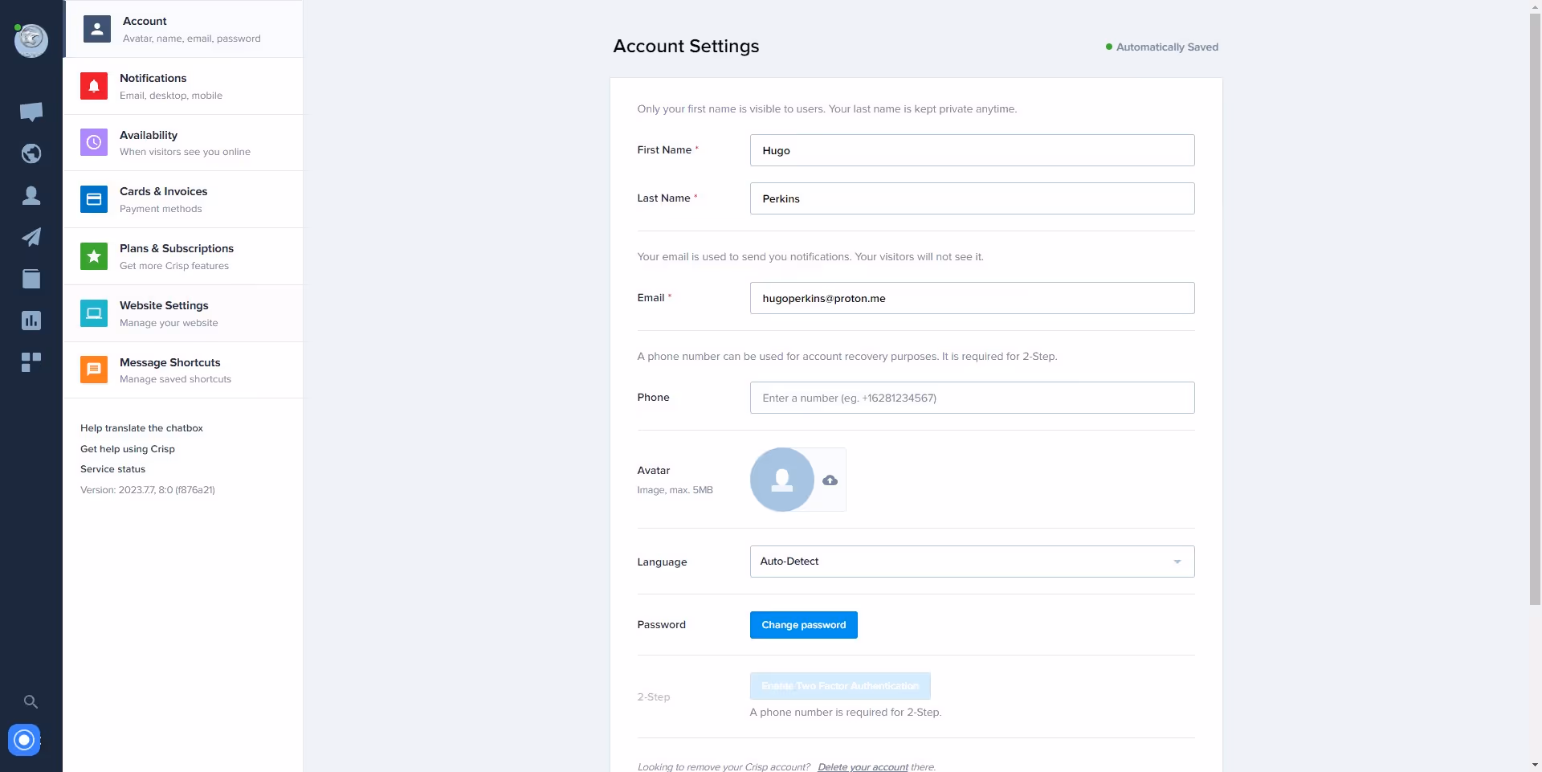Open the visitors globe icon
The height and width of the screenshot is (772, 1542).
(x=31, y=153)
